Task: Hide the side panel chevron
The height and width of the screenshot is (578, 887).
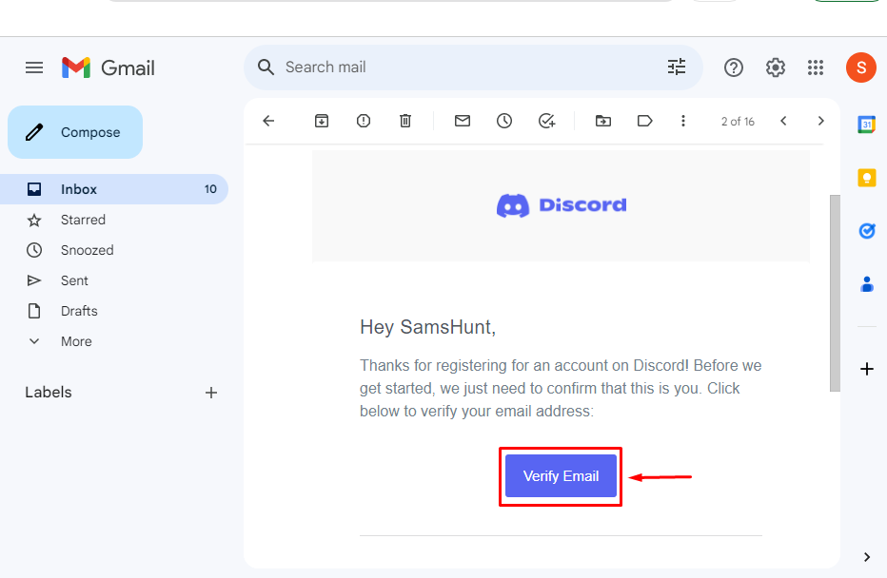Action: point(867,557)
